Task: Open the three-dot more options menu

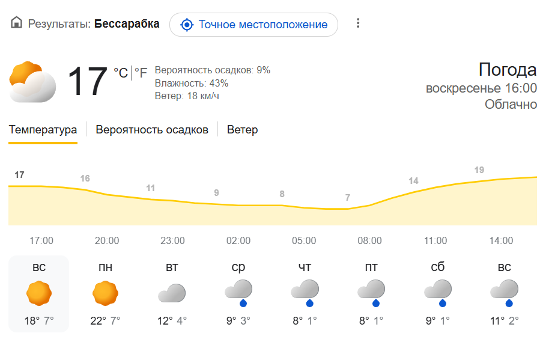Action: point(358,23)
